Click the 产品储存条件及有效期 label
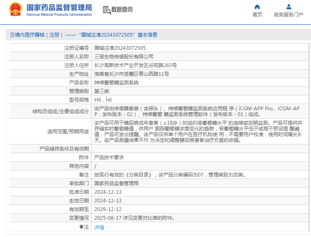Screen dimensions: 311x237 coord(64,149)
